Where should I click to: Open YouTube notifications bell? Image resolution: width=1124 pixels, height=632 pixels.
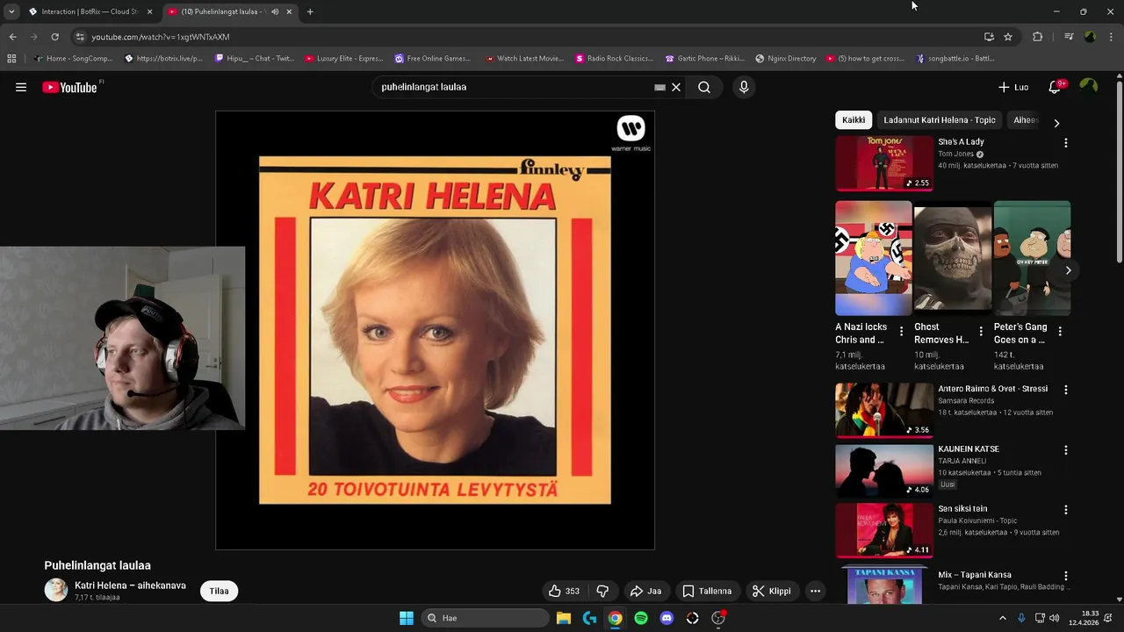point(1056,87)
